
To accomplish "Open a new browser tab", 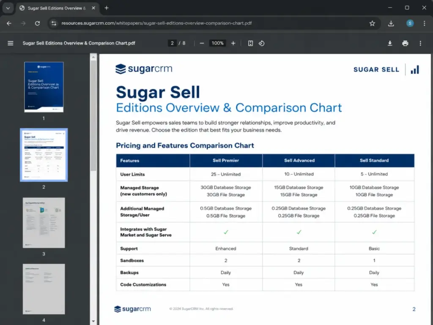I will tap(107, 8).
